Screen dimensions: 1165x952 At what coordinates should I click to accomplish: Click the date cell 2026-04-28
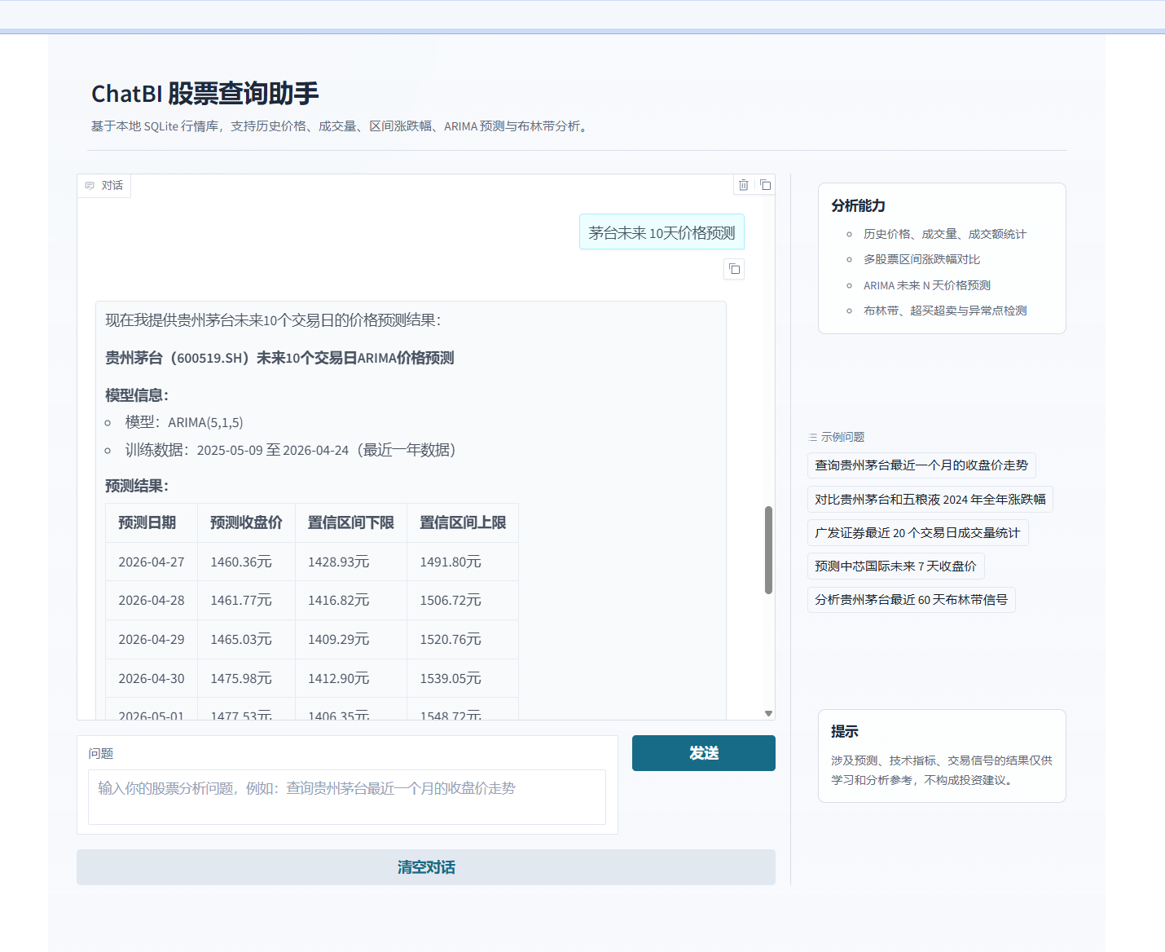pos(152,600)
